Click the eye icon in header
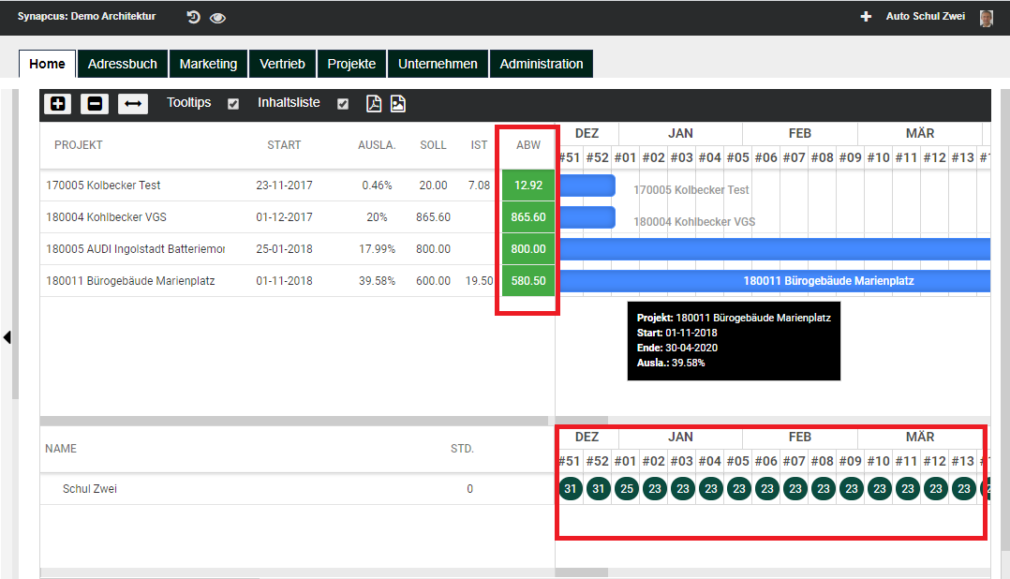This screenshot has width=1010, height=579. pos(218,18)
